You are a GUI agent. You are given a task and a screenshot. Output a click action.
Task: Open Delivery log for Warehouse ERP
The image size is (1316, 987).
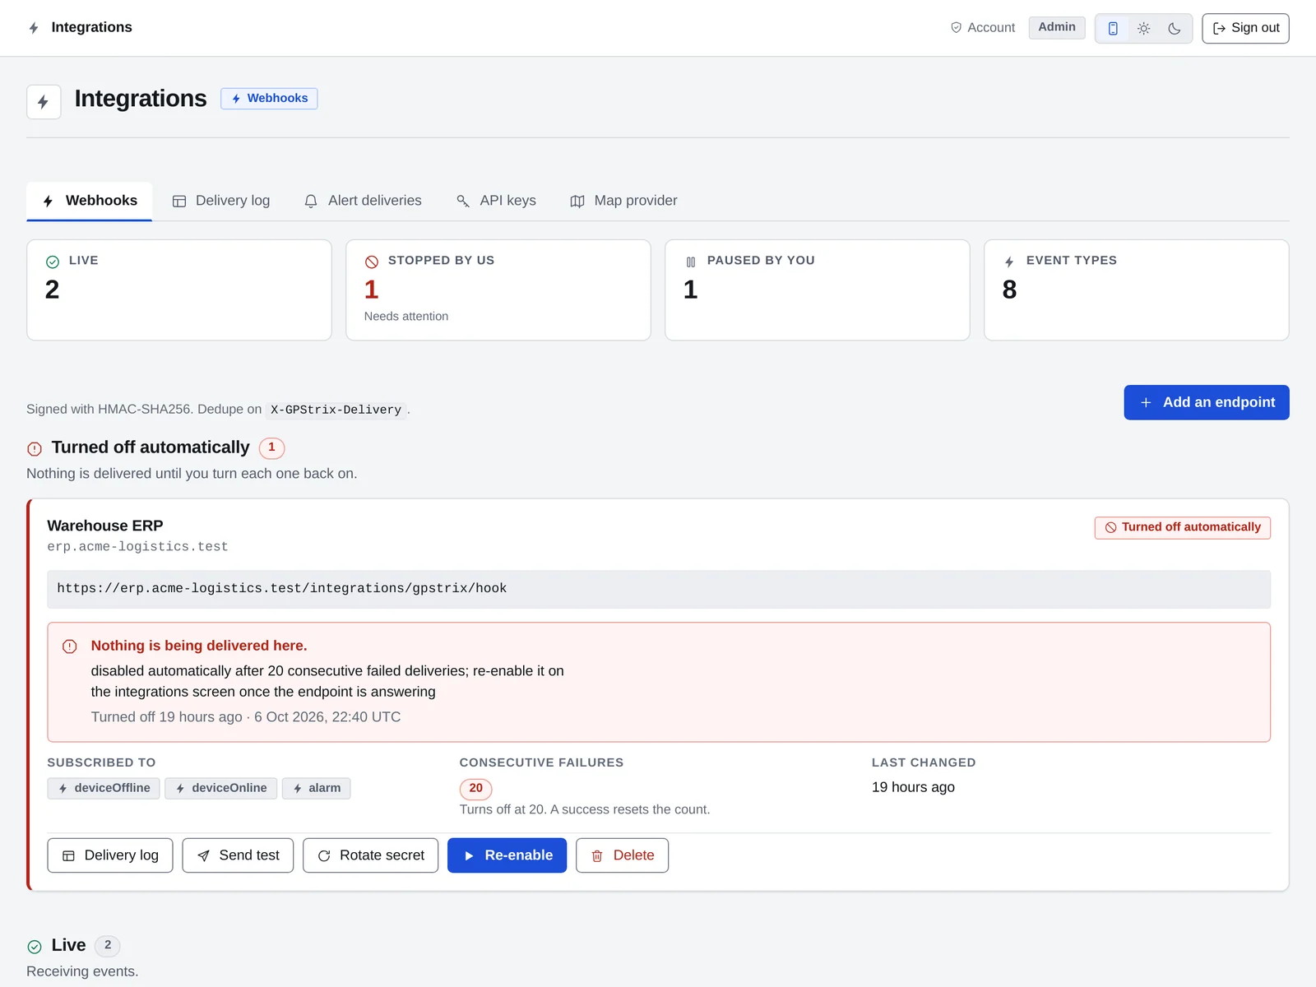click(110, 855)
